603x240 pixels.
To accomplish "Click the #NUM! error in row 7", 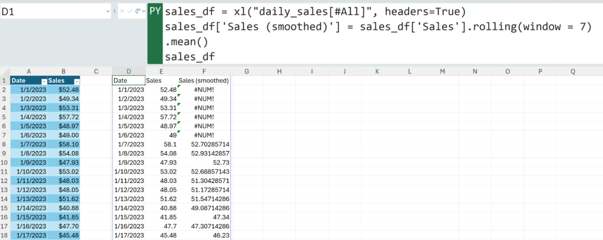I will pos(204,135).
